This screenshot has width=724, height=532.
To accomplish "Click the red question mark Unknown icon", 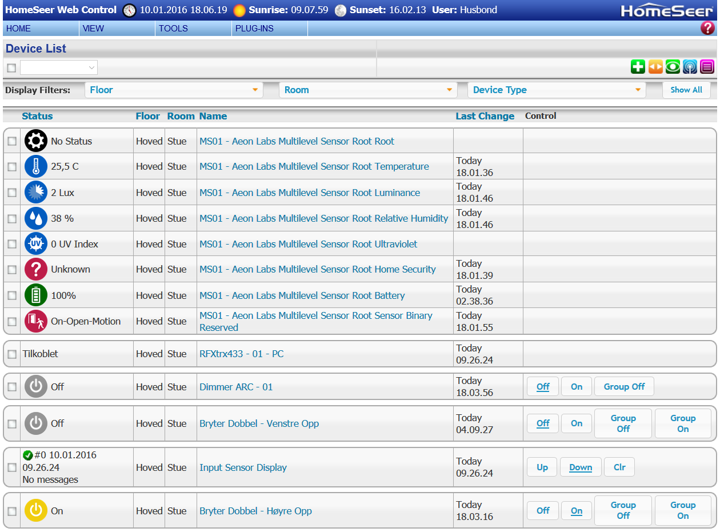I will click(x=36, y=269).
